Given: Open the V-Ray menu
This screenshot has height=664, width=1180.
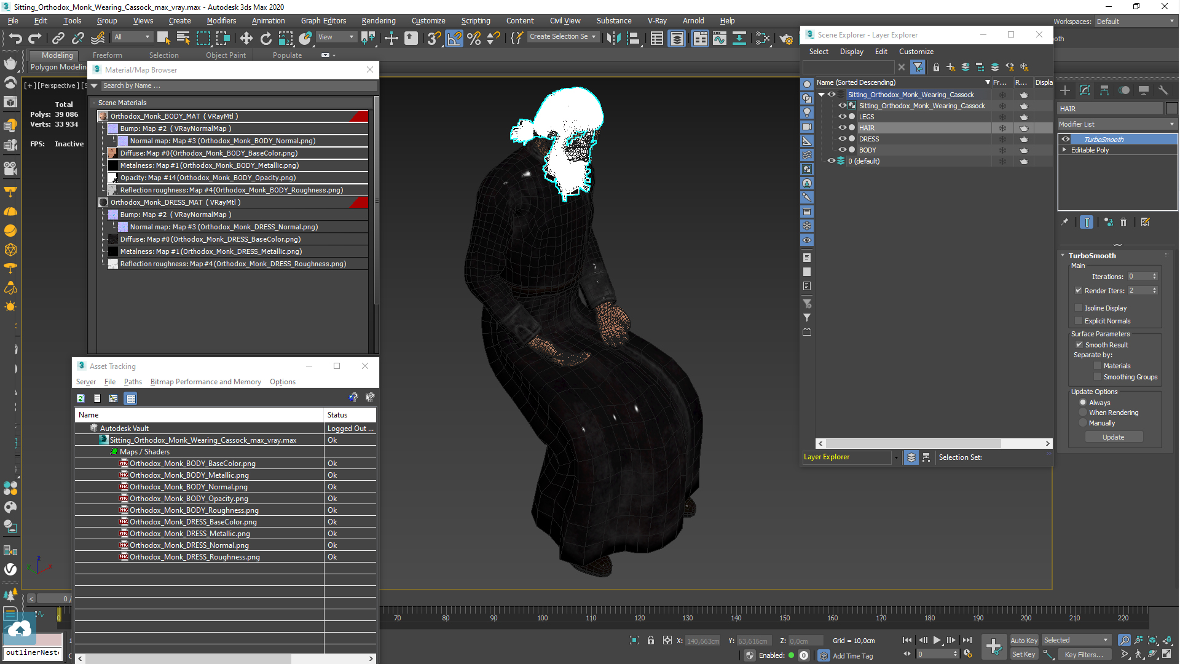Looking at the screenshot, I should [657, 21].
